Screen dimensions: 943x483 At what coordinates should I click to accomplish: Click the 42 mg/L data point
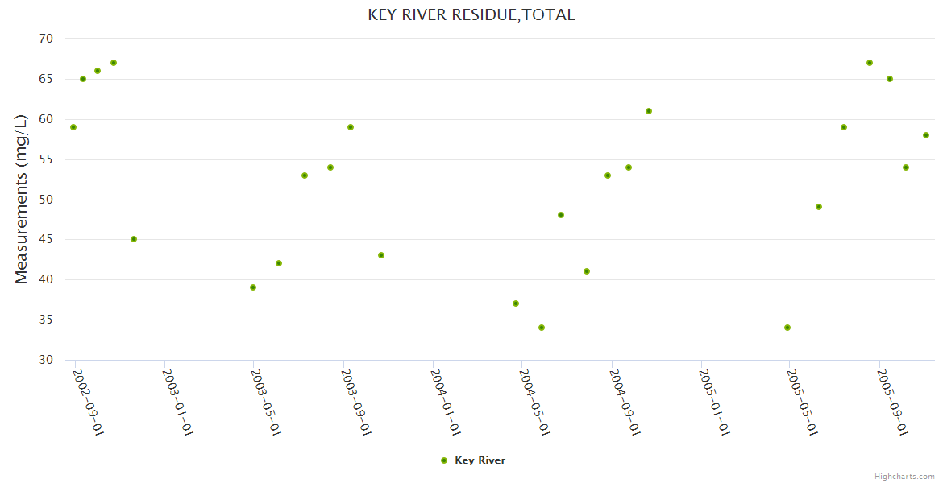tap(279, 263)
